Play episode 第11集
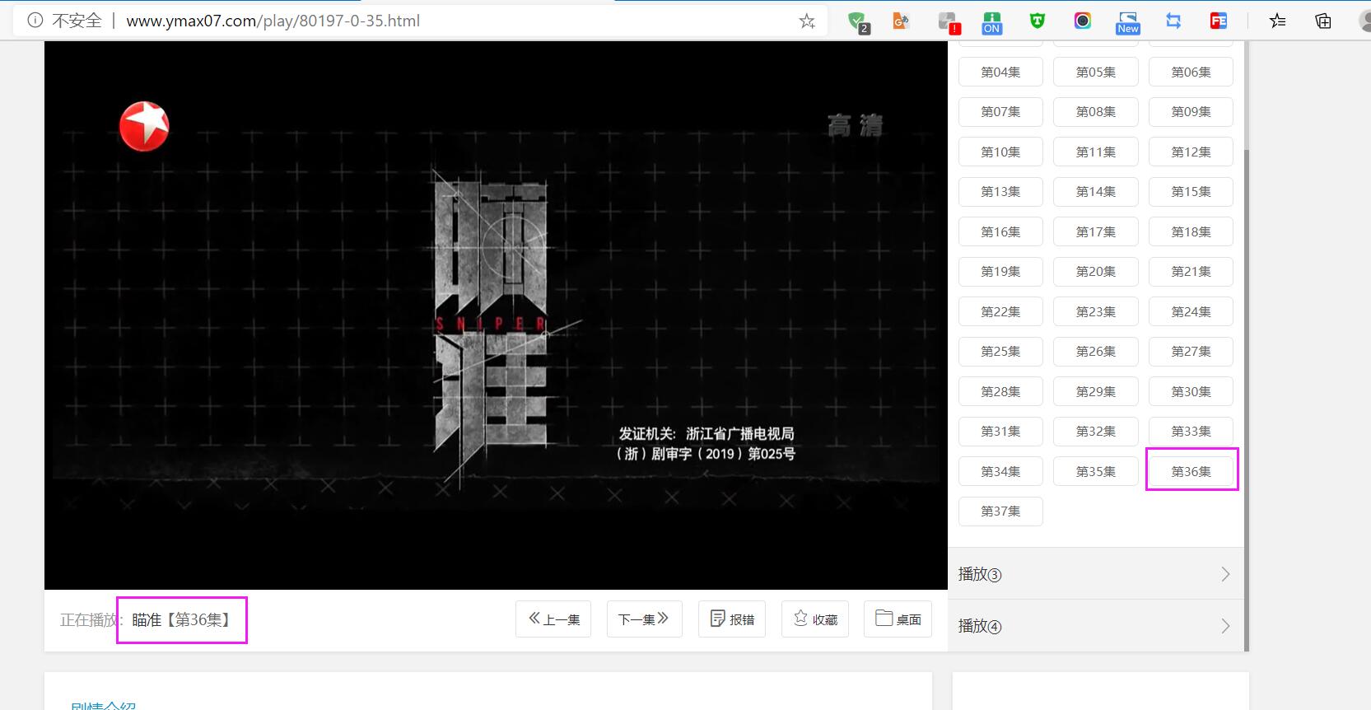The image size is (1371, 710). [x=1096, y=152]
